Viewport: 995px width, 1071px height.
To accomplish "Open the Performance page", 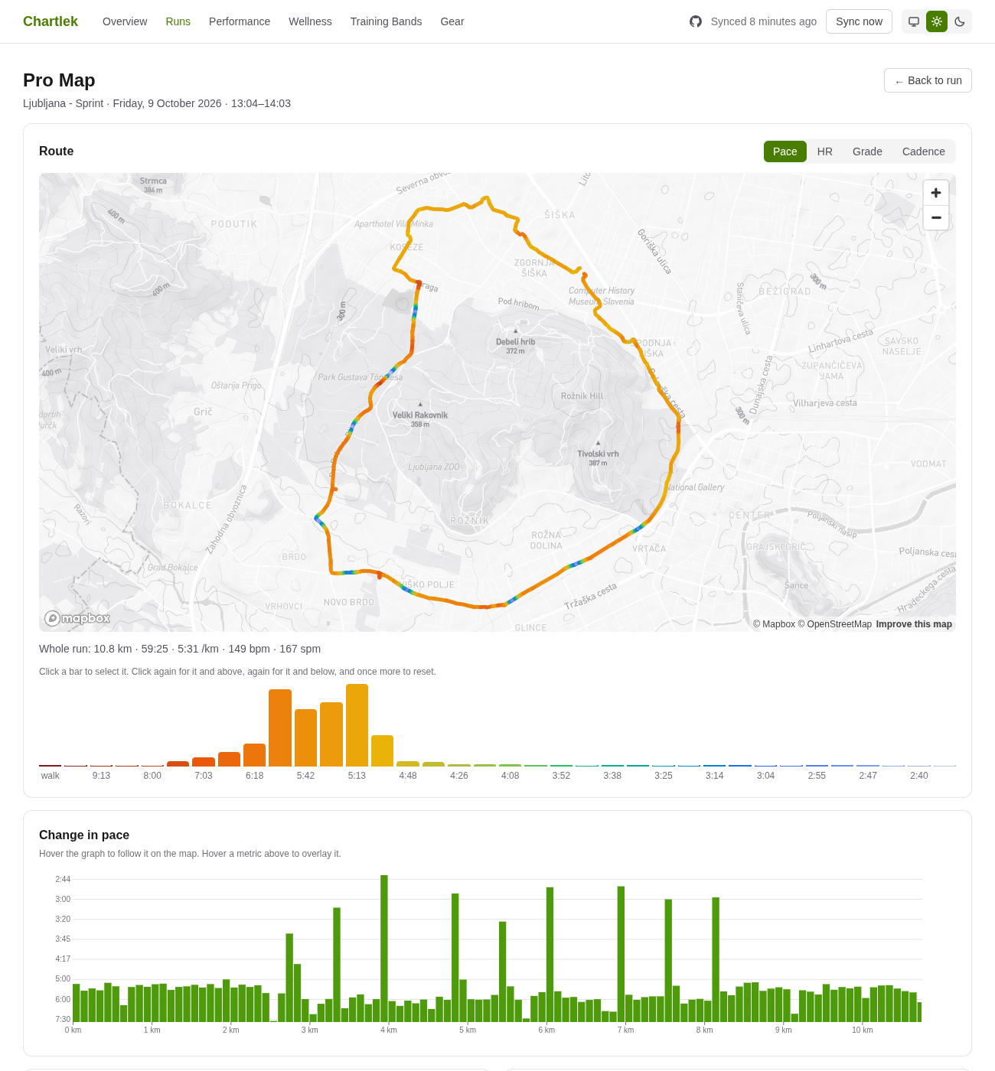I will click(x=240, y=21).
